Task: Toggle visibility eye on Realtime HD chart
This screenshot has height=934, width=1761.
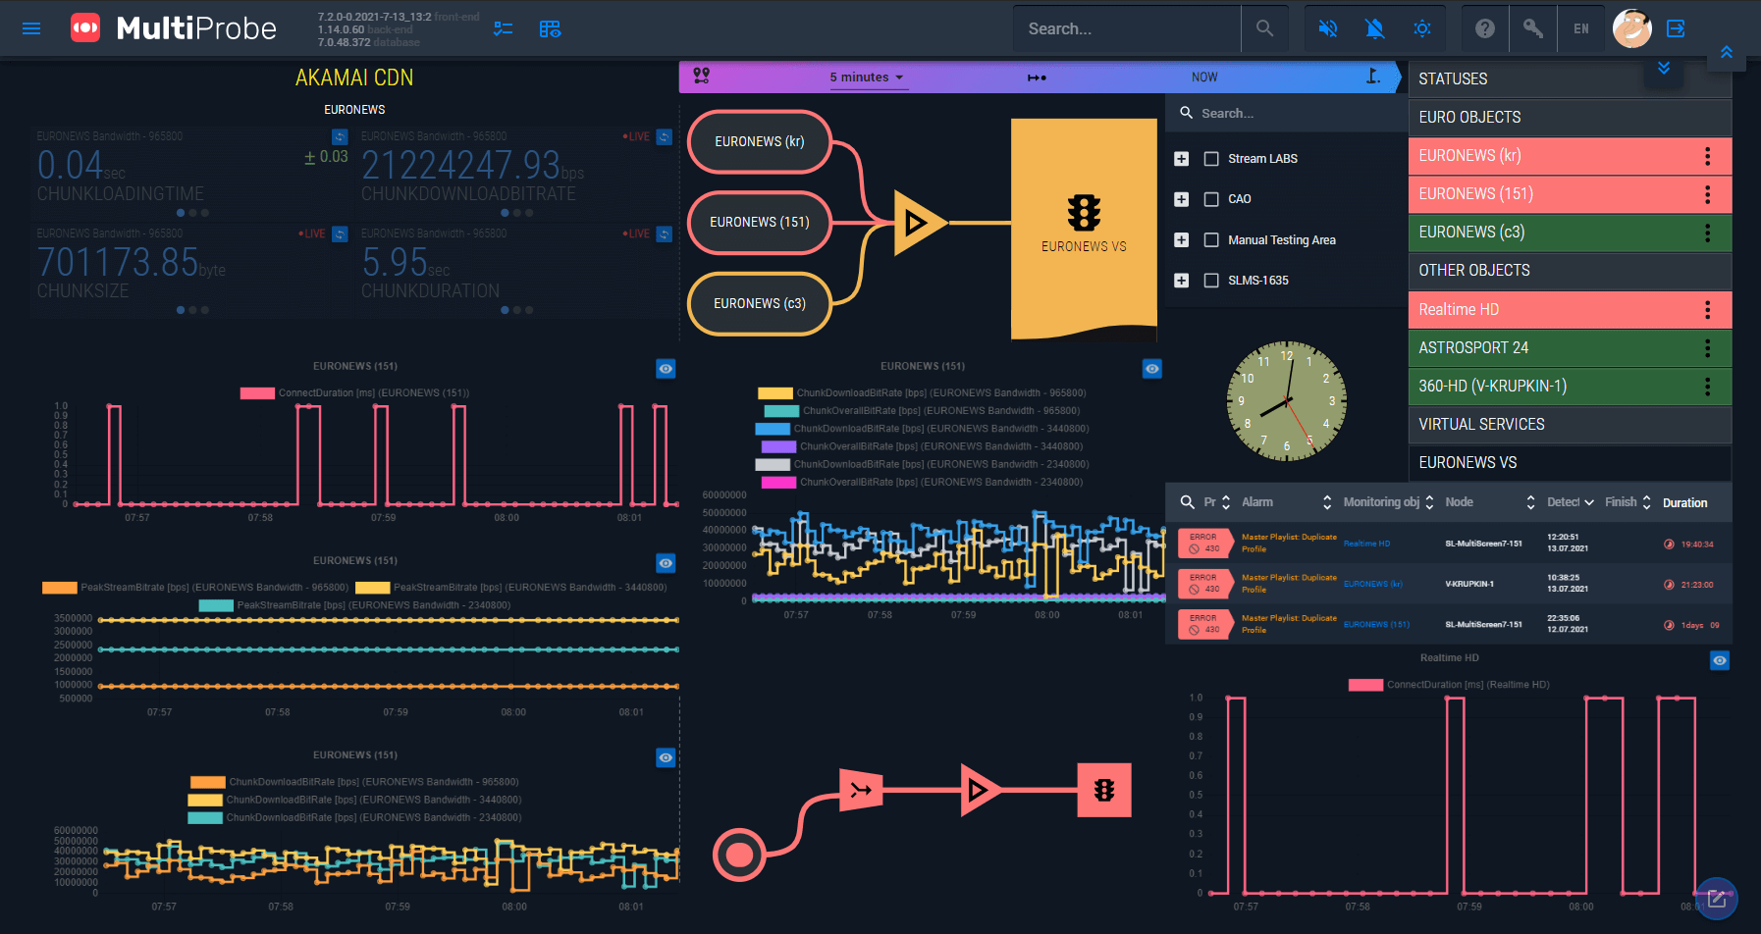Action: 1720,660
